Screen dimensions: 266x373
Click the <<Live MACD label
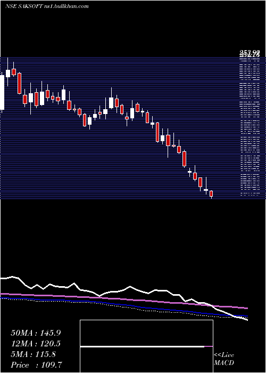tap(224, 359)
